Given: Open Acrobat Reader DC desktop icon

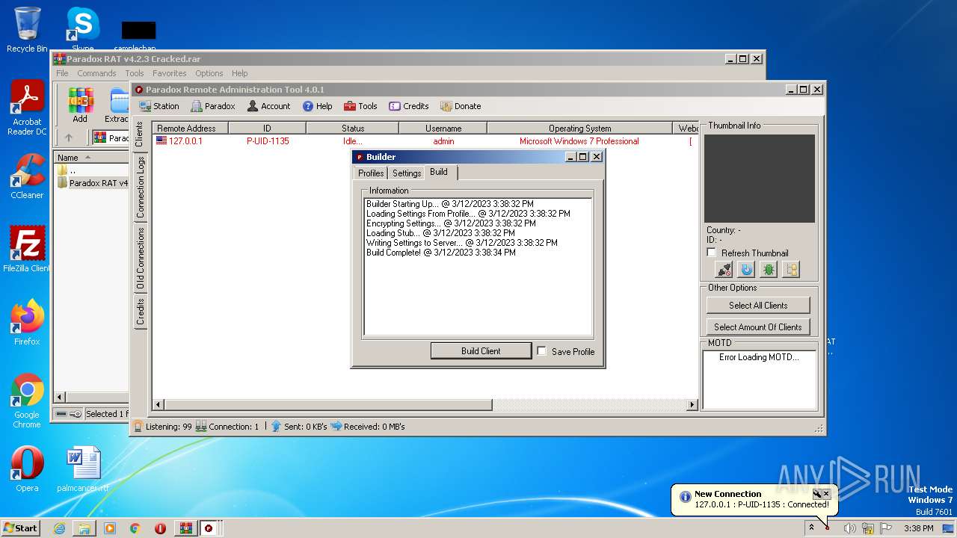Looking at the screenshot, I should pyautogui.click(x=27, y=108).
